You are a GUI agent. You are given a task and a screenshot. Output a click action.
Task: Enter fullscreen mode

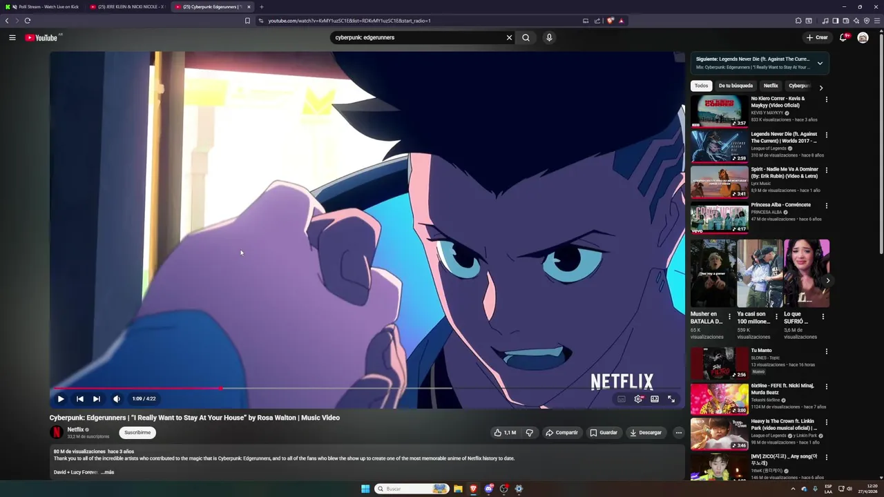tap(671, 398)
